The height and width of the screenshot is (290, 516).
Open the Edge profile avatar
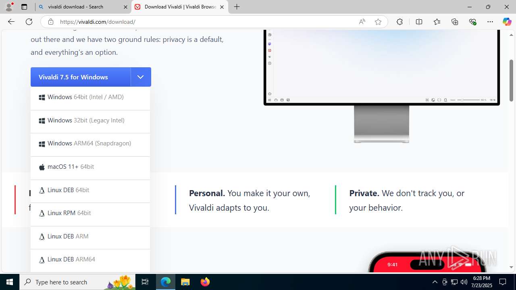click(9, 7)
